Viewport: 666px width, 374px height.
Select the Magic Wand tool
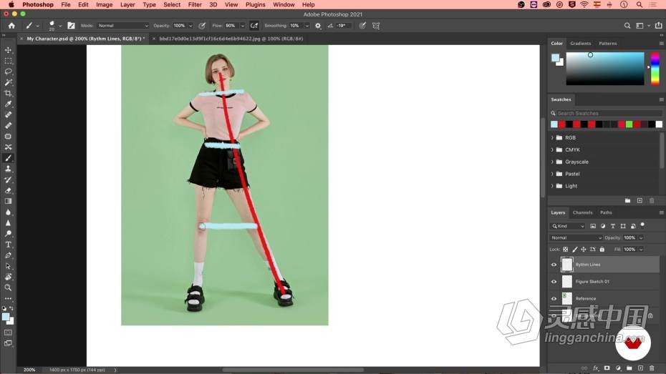[8, 82]
